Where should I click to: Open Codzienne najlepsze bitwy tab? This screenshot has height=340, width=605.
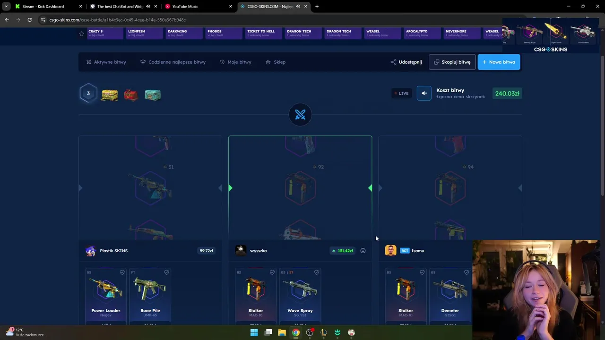[x=173, y=62]
